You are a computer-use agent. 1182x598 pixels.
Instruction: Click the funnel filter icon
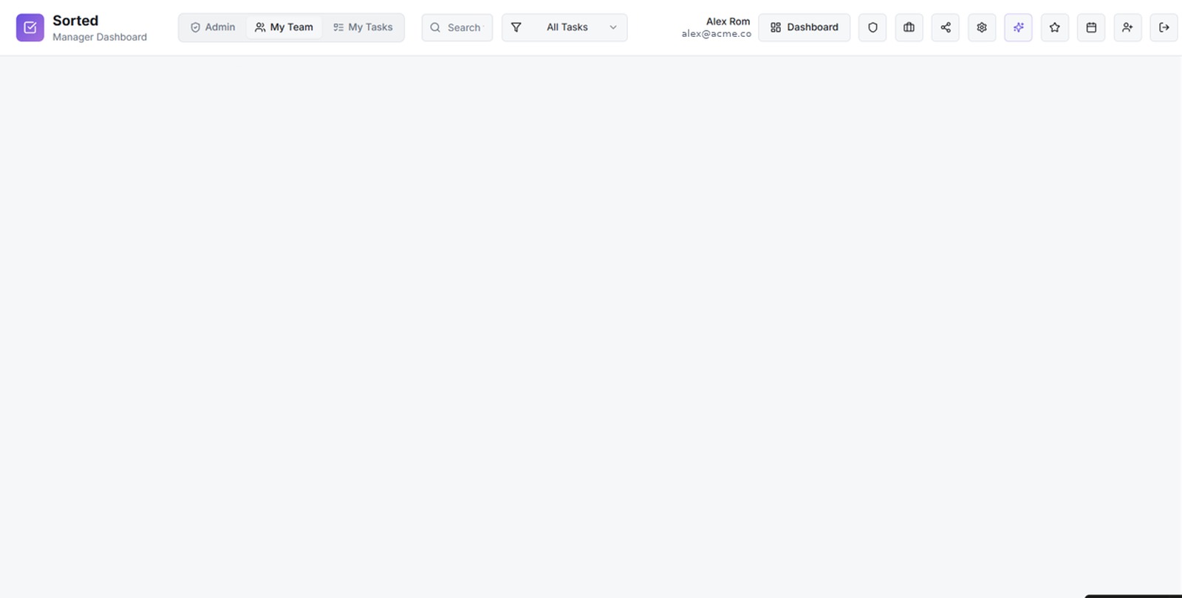point(516,27)
